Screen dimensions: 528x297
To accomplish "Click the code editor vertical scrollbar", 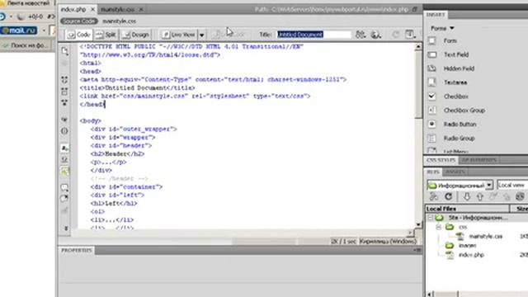I will click(x=418, y=135).
